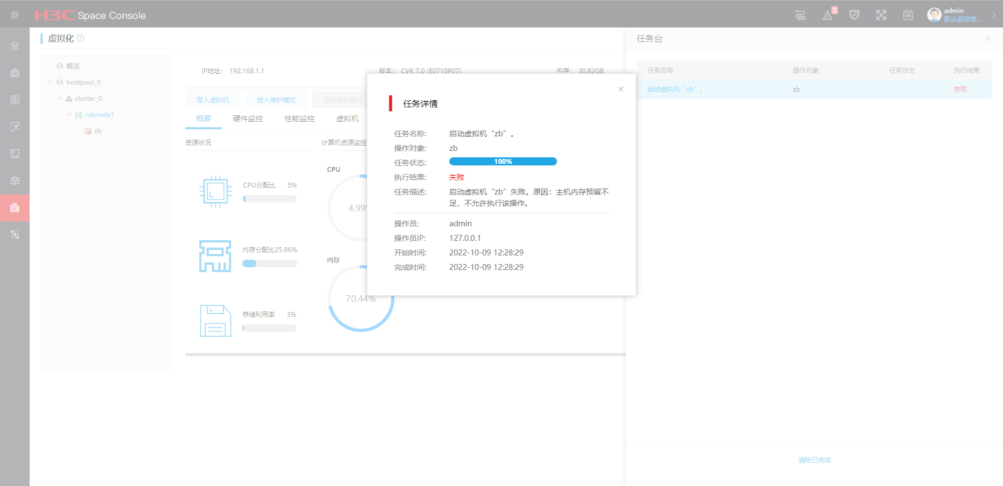Click the user-frame icon in the left sidebar
This screenshot has height=486, width=1003.
coord(15,127)
